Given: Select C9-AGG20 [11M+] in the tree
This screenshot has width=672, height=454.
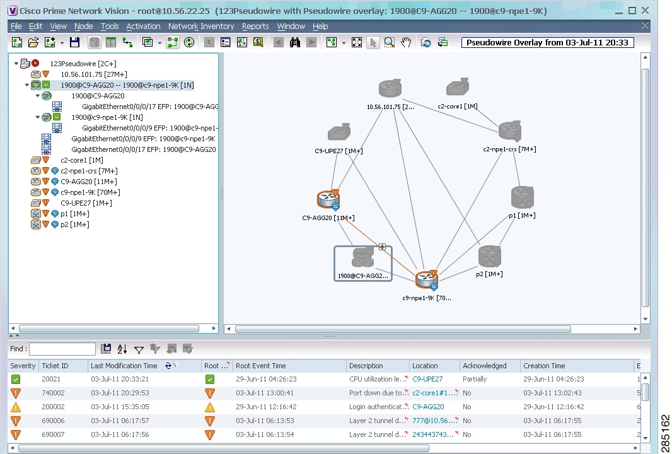Looking at the screenshot, I should 89,182.
